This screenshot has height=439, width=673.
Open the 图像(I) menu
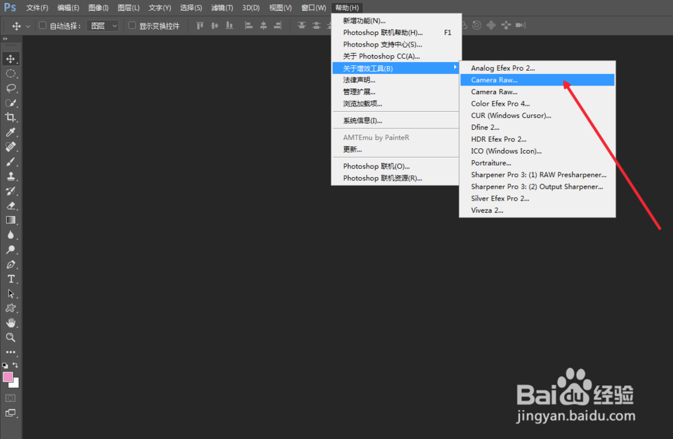(98, 7)
